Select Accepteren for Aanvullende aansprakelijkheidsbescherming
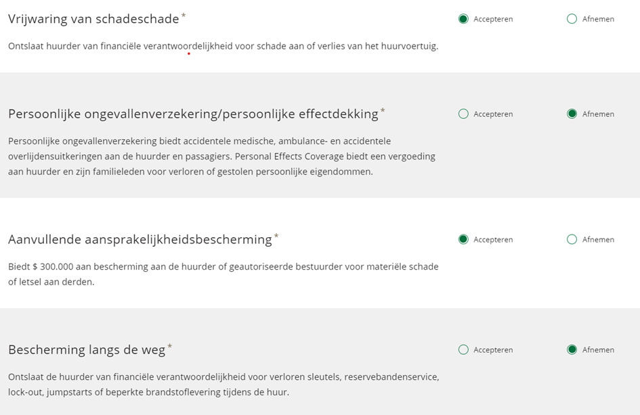 click(463, 239)
